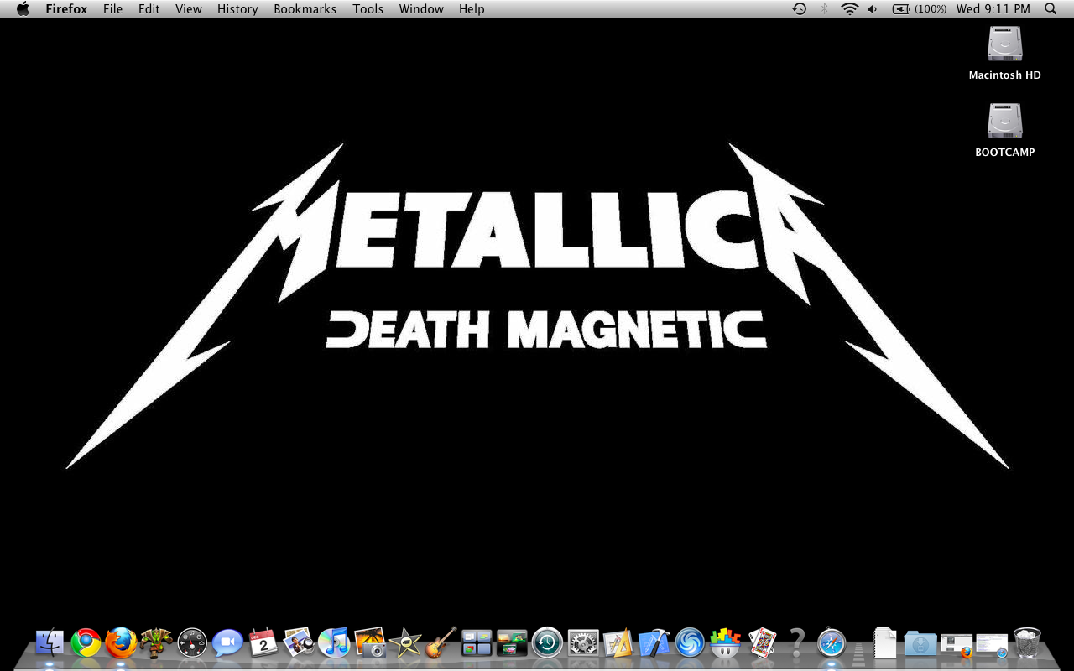Open the Firefox application menu
The image size is (1074, 671).
(x=66, y=9)
